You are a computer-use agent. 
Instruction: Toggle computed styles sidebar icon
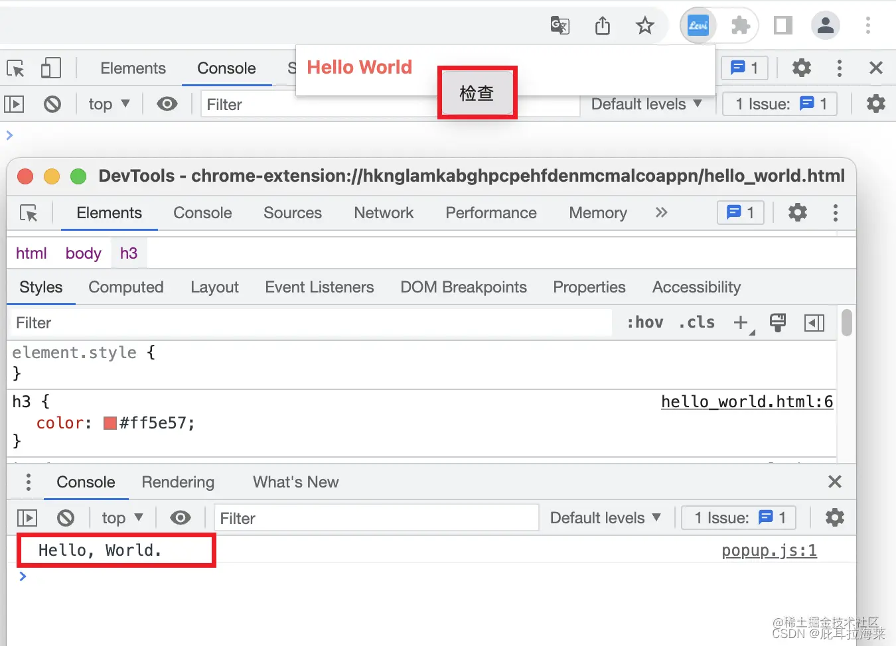point(814,323)
